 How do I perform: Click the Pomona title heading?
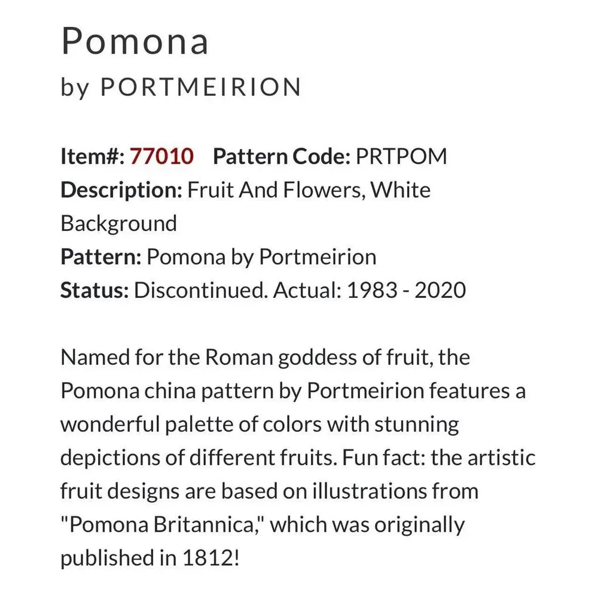[x=135, y=41]
